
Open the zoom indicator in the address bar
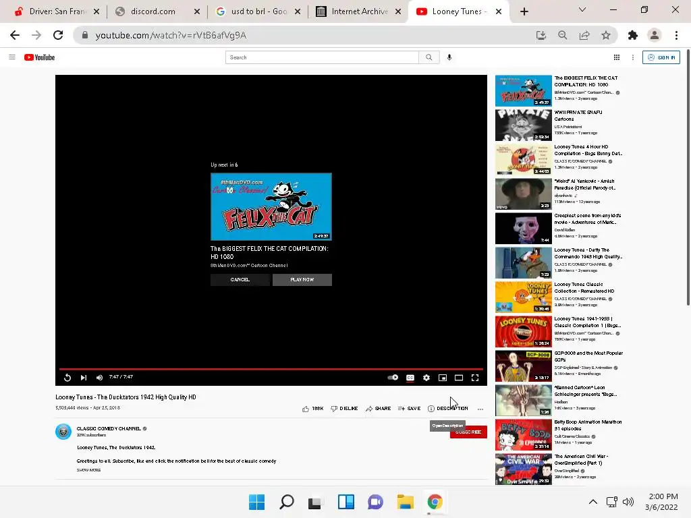[x=562, y=35]
